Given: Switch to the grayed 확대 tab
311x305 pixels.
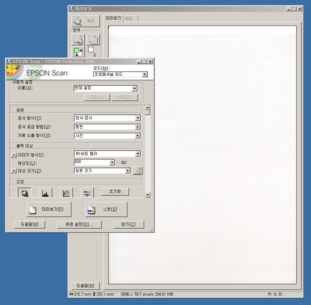Looking at the screenshot, I should coord(130,19).
